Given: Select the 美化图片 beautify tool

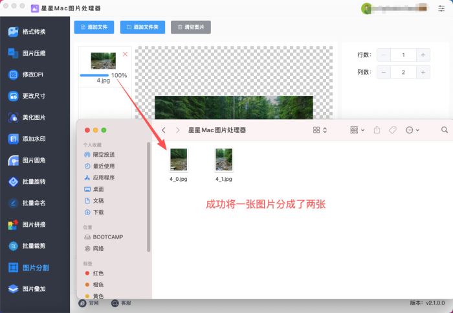Looking at the screenshot, I should click(27, 117).
